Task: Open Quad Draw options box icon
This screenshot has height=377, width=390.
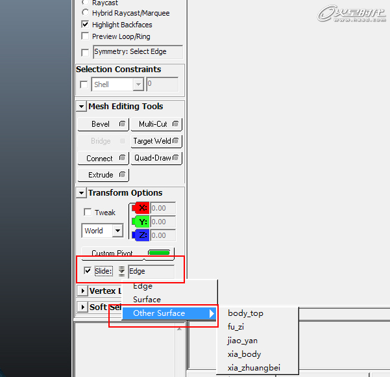Action: 176,158
